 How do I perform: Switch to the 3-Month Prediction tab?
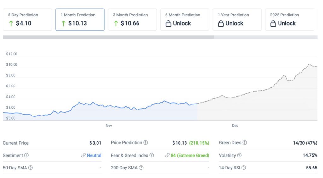tap(132, 20)
